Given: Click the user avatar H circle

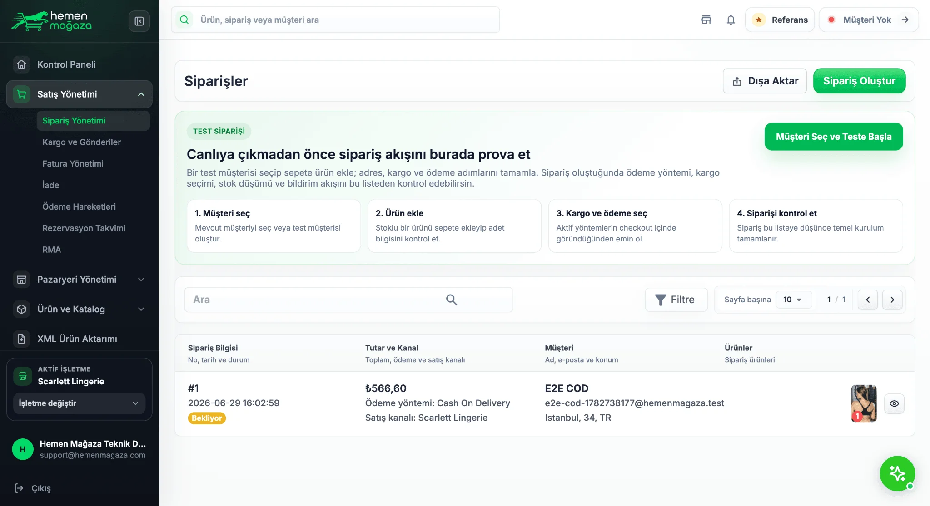Looking at the screenshot, I should click(23, 449).
